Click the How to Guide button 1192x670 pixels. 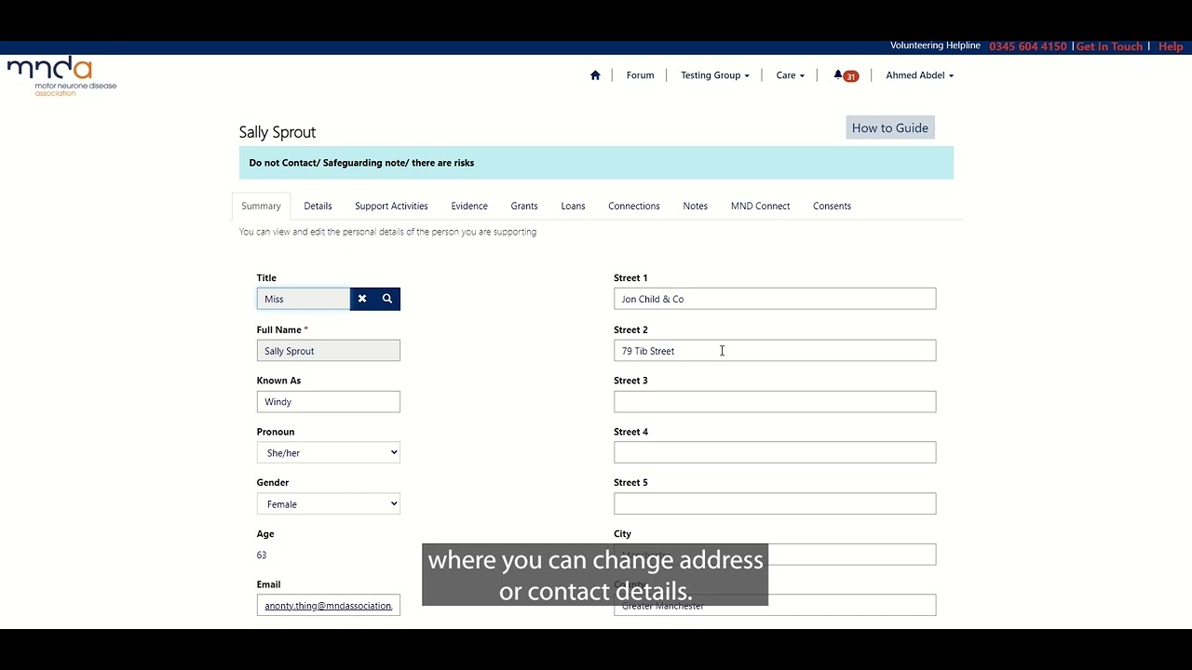[x=890, y=127]
